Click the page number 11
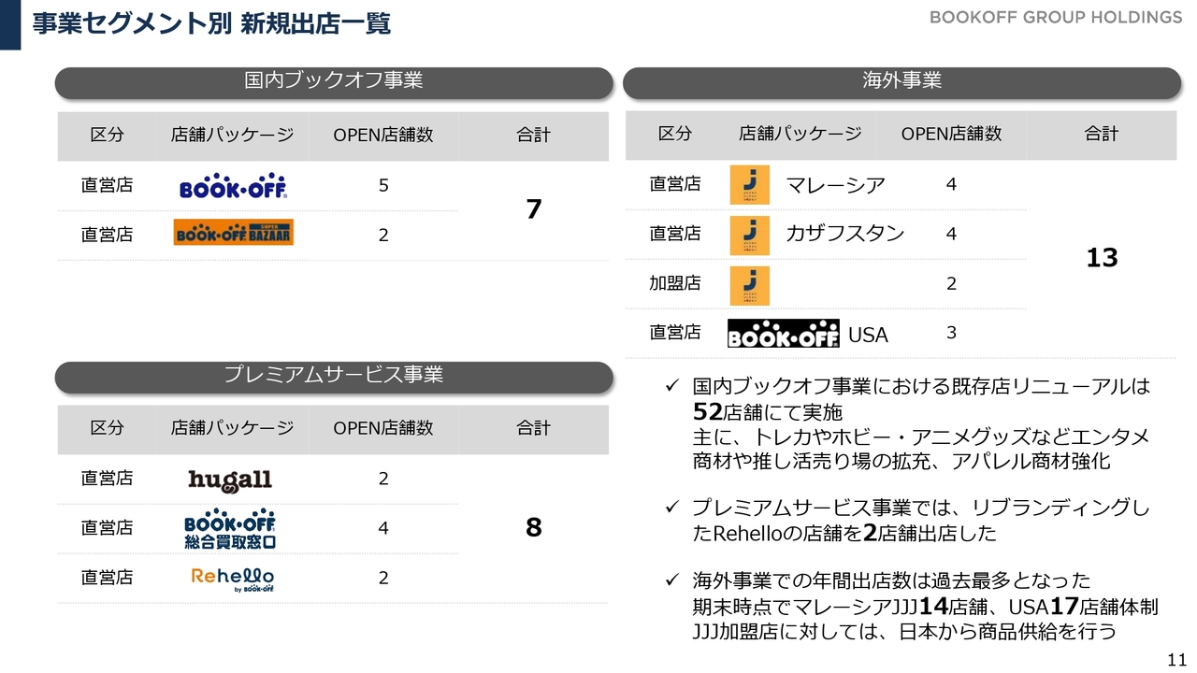 click(x=1177, y=656)
